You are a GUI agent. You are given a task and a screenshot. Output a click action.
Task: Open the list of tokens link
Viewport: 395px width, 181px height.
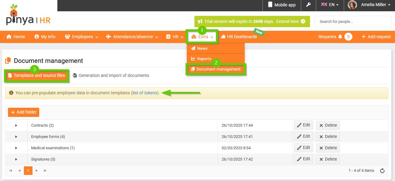tap(145, 93)
